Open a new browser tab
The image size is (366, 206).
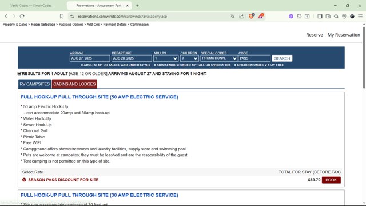click(137, 5)
